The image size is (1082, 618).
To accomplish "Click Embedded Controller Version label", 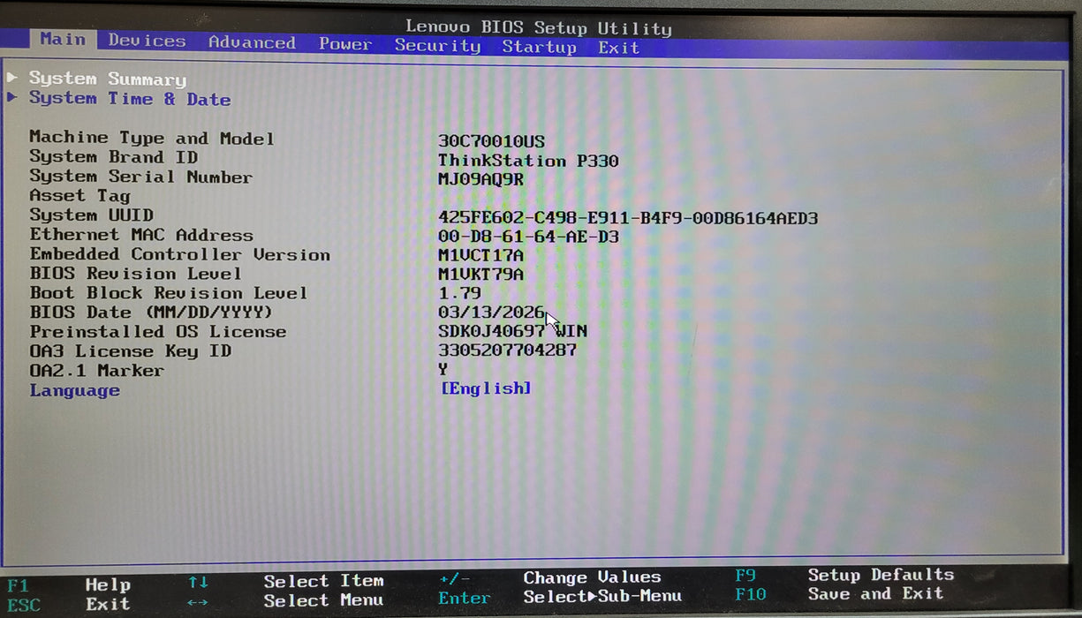I will (179, 254).
